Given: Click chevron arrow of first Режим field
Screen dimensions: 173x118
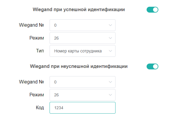Looking at the screenshot, I should tap(110, 38).
